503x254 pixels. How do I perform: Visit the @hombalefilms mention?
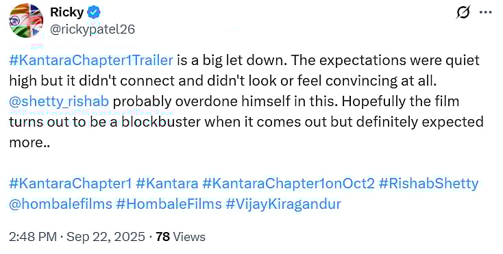60,204
